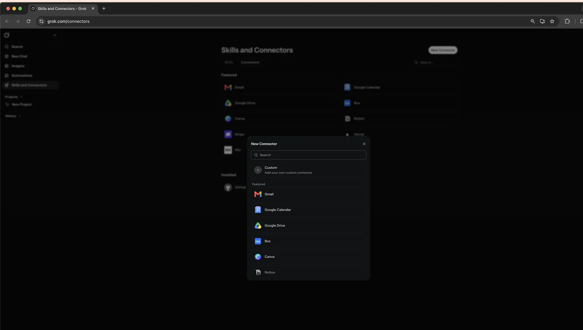Image resolution: width=583 pixels, height=330 pixels.
Task: Choose the Google Calendar icon in the dialog
Action: tap(258, 210)
